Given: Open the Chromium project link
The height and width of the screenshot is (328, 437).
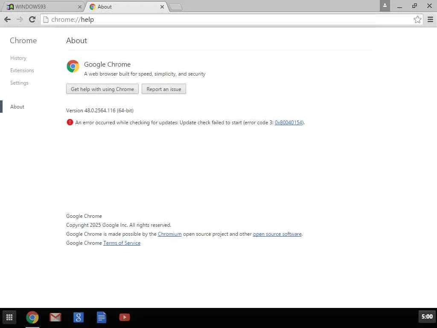Looking at the screenshot, I should (x=169, y=234).
